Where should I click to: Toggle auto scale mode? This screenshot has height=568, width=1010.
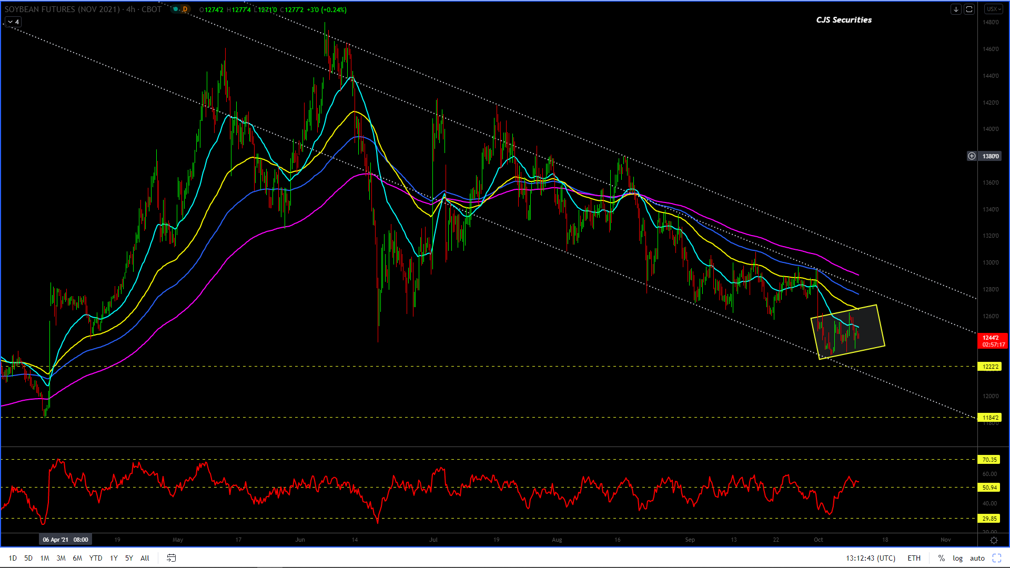pos(977,558)
